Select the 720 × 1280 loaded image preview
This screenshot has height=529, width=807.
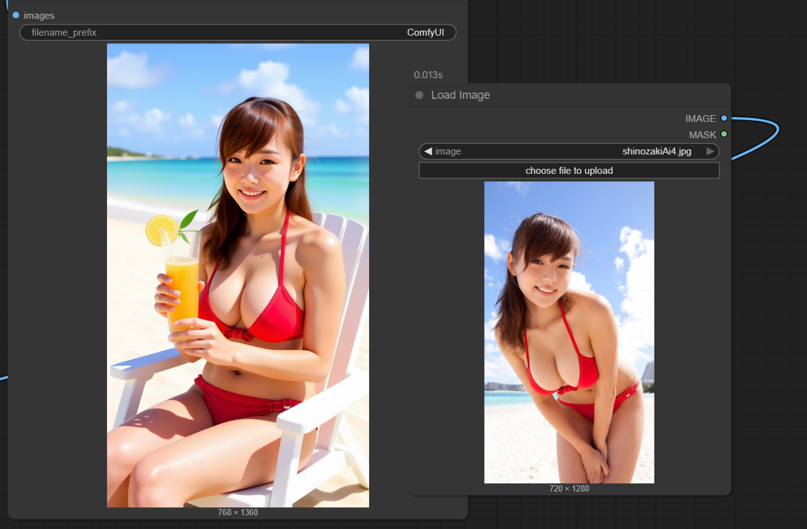(569, 332)
